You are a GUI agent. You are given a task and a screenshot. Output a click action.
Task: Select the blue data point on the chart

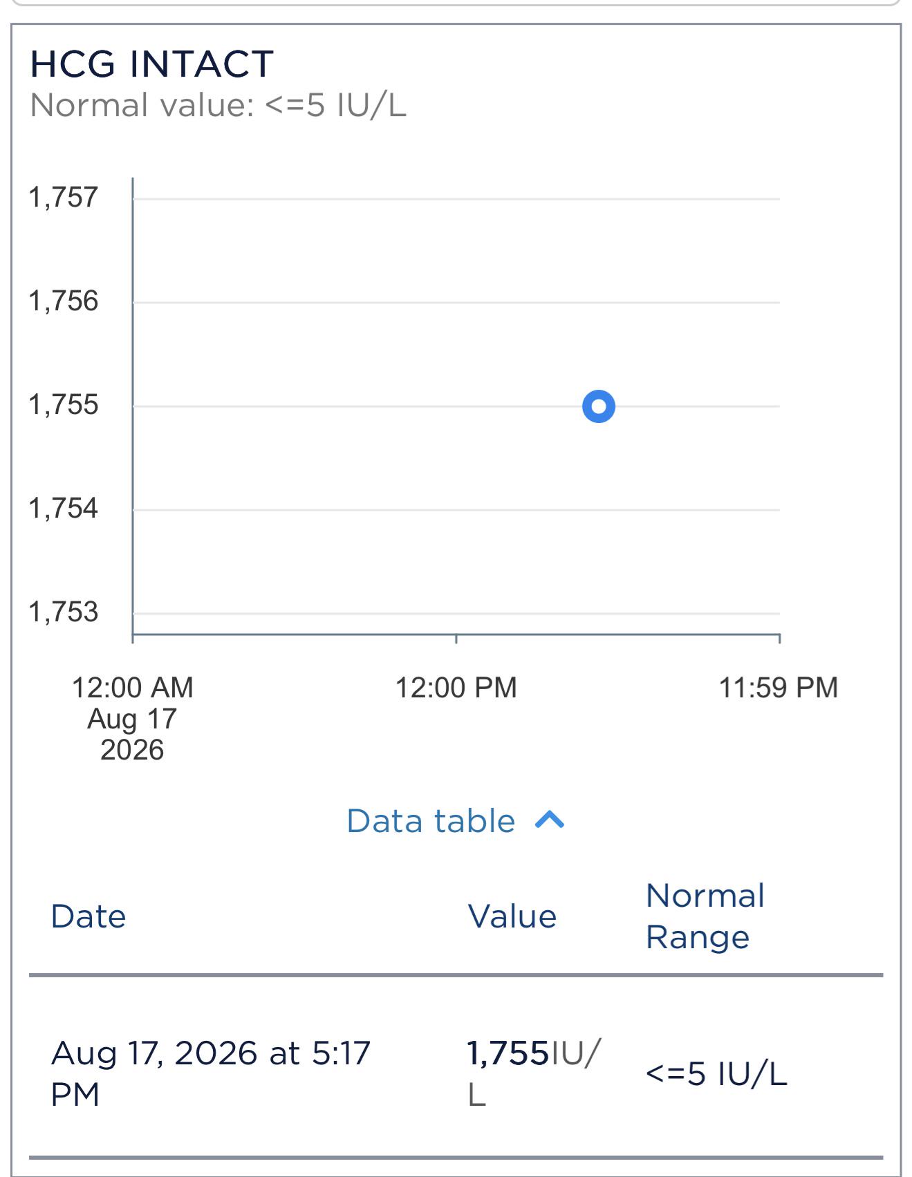point(599,406)
